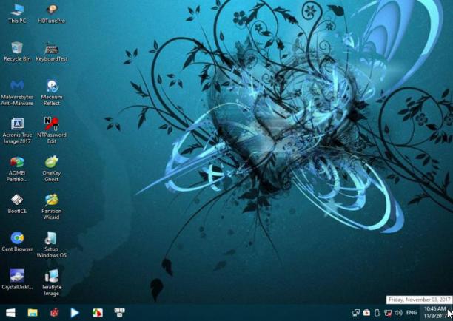Image resolution: width=453 pixels, height=321 pixels.
Task: Click the USB device tray icon
Action: [x=377, y=313]
